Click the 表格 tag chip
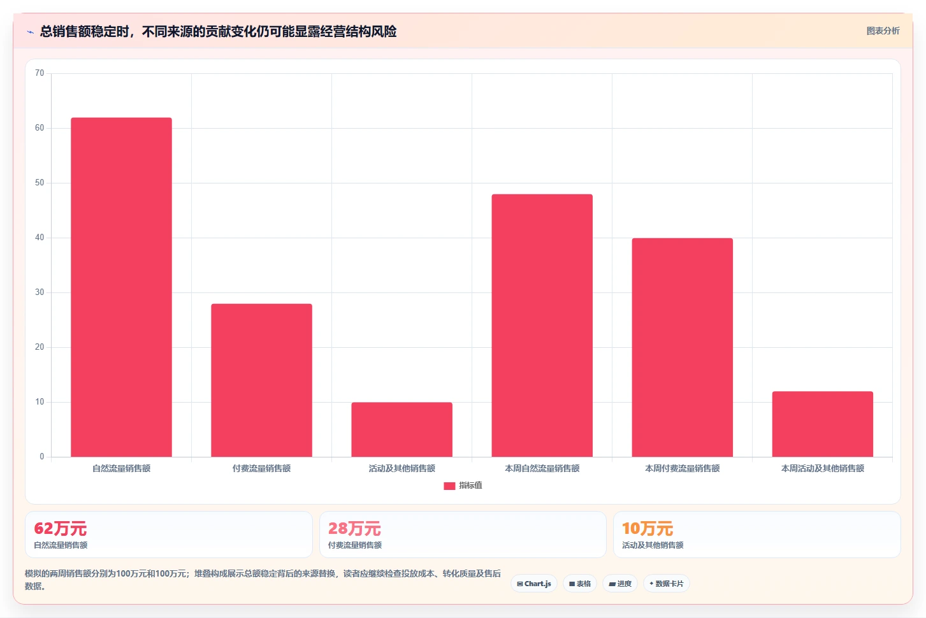926x618 pixels. 580,584
